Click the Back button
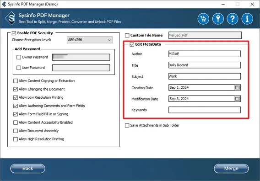 point(27,168)
